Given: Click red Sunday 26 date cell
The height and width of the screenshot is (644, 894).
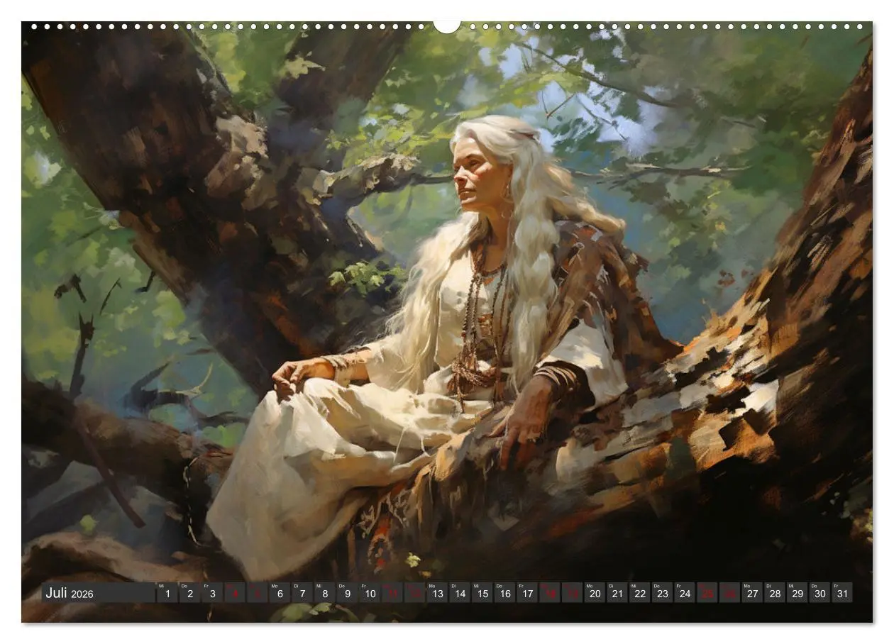Looking at the screenshot, I should point(729,593).
